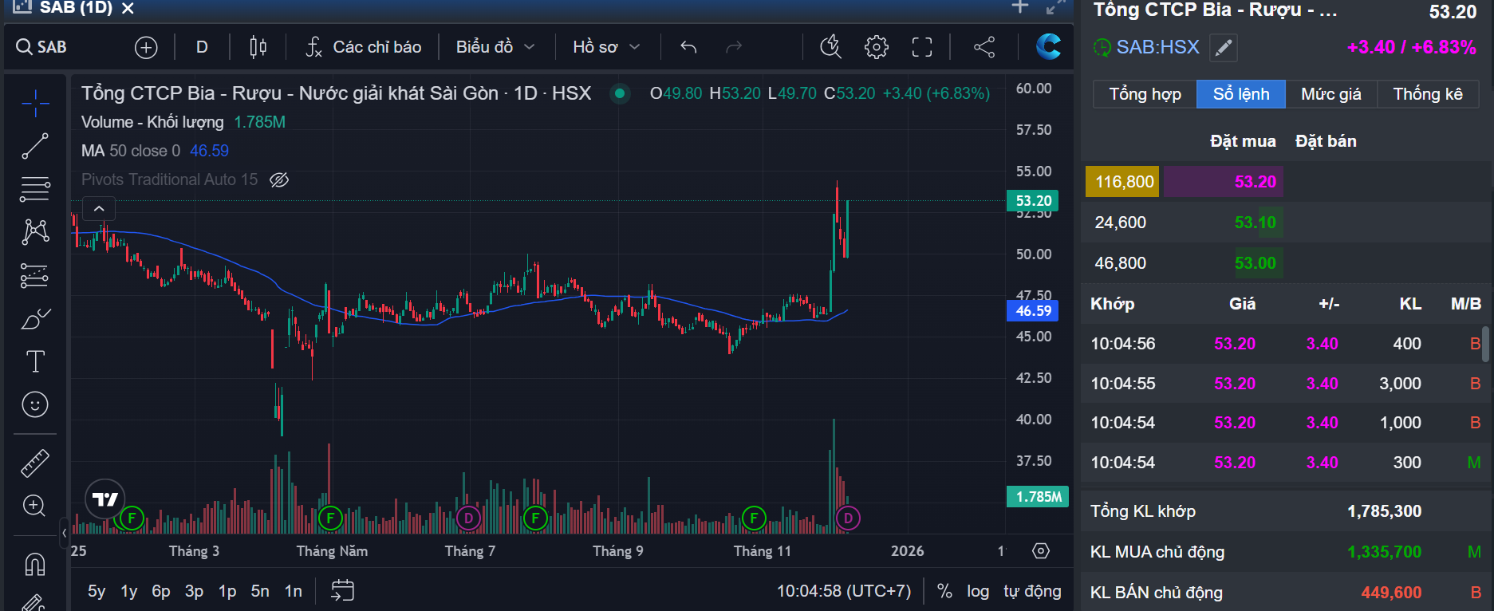
Task: Click the blue 46.59 MA price label
Action: [x=1034, y=311]
